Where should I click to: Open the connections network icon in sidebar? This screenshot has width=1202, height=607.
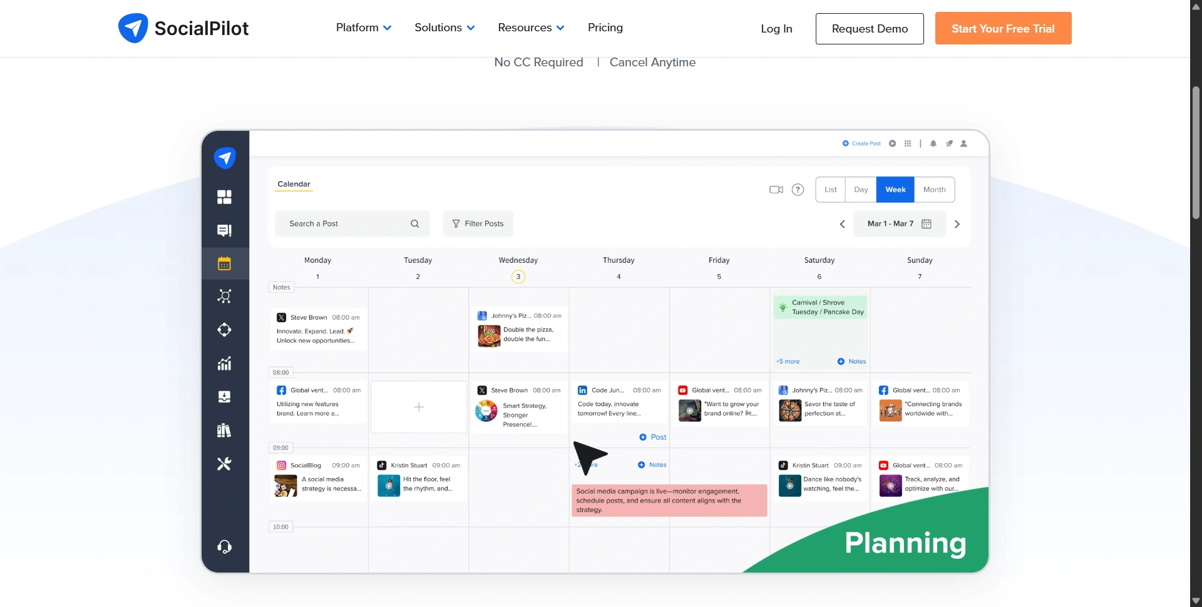(x=224, y=297)
